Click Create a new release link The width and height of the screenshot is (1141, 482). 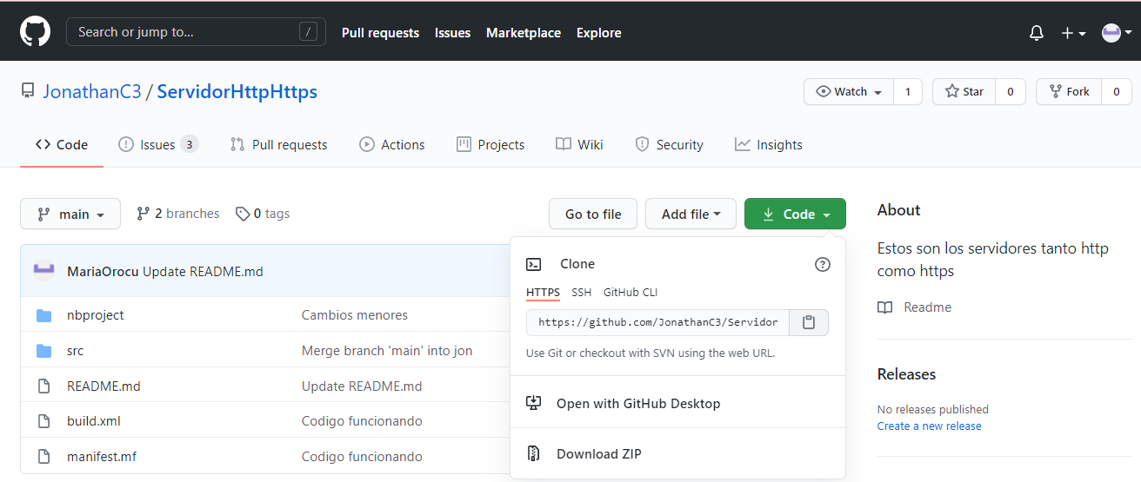pos(929,426)
